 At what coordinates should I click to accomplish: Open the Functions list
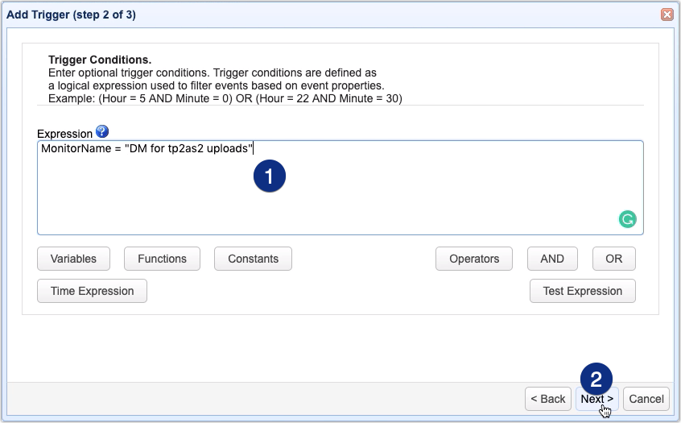tap(162, 259)
